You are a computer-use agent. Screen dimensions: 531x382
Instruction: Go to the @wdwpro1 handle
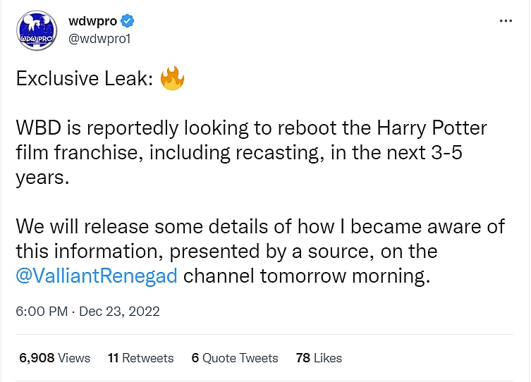[x=100, y=38]
